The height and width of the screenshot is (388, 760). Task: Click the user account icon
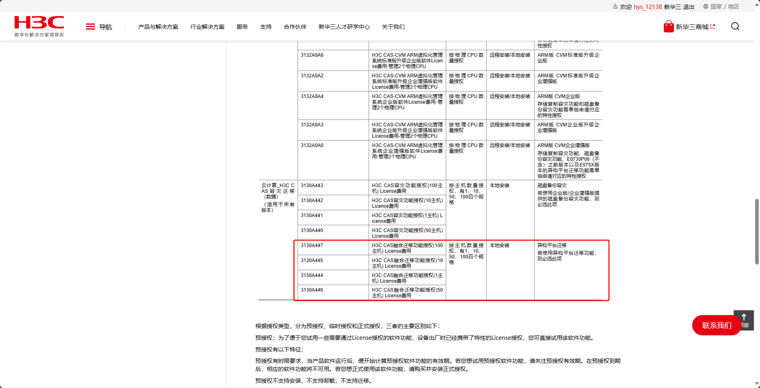[615, 6]
